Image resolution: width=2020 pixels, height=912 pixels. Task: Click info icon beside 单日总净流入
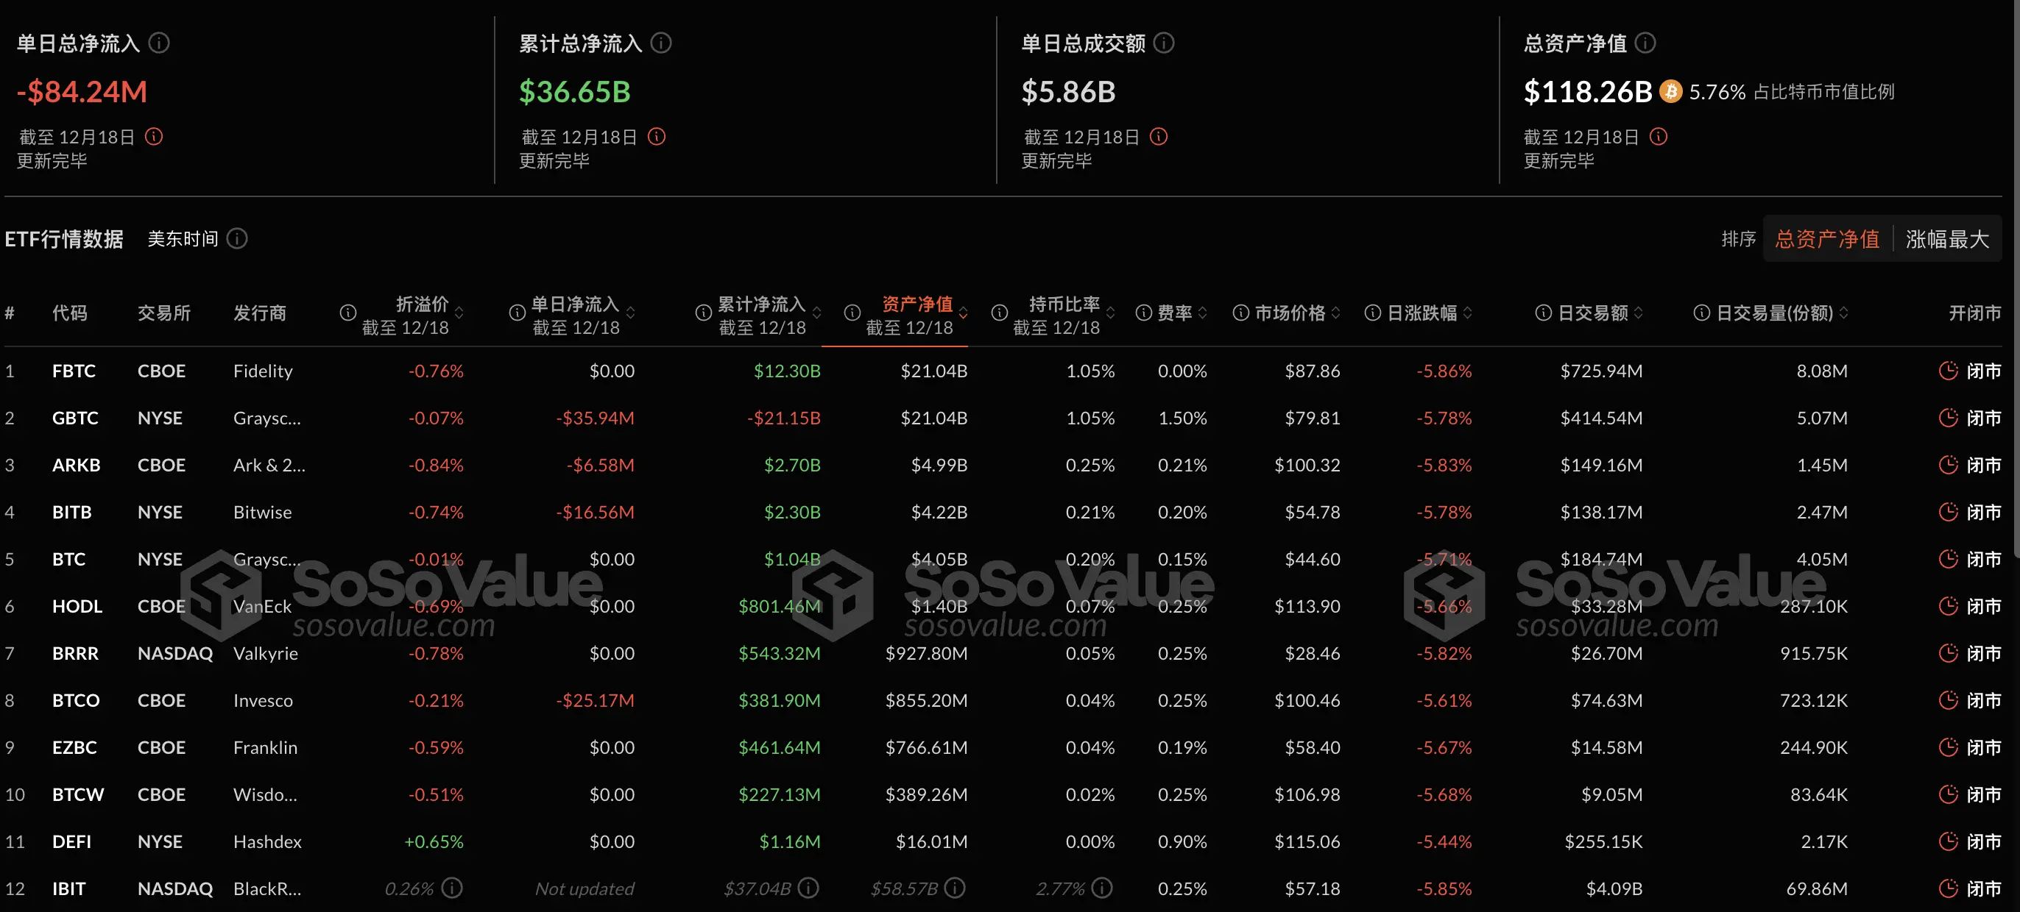[x=159, y=43]
